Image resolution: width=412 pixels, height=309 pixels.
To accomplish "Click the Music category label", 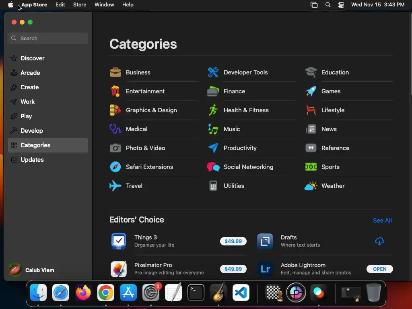I will (x=232, y=129).
